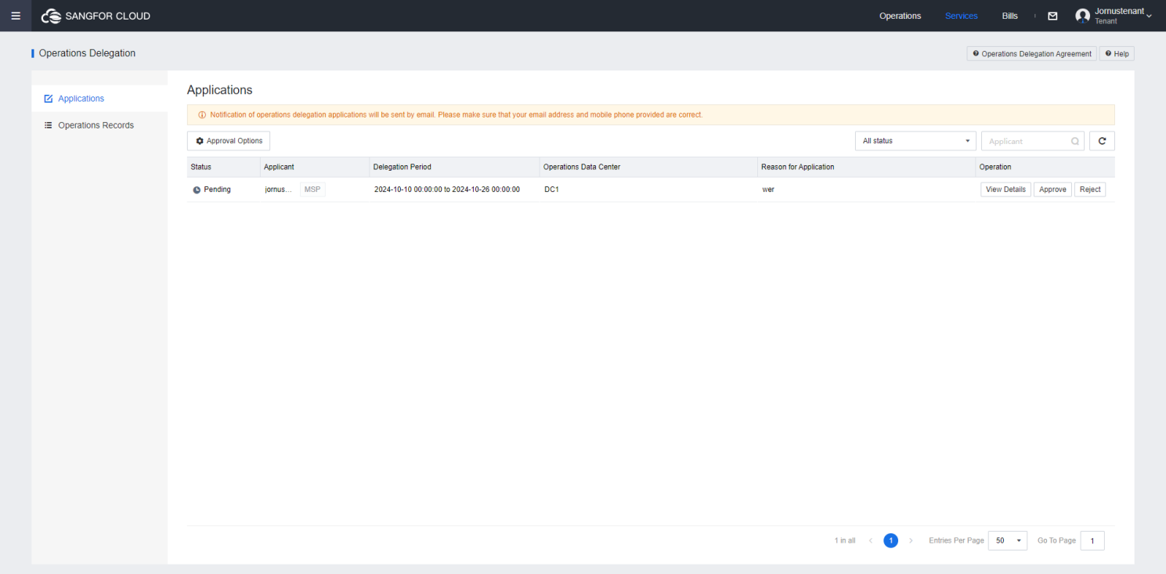Image resolution: width=1166 pixels, height=574 pixels.
Task: Click the Help button
Action: click(x=1117, y=54)
